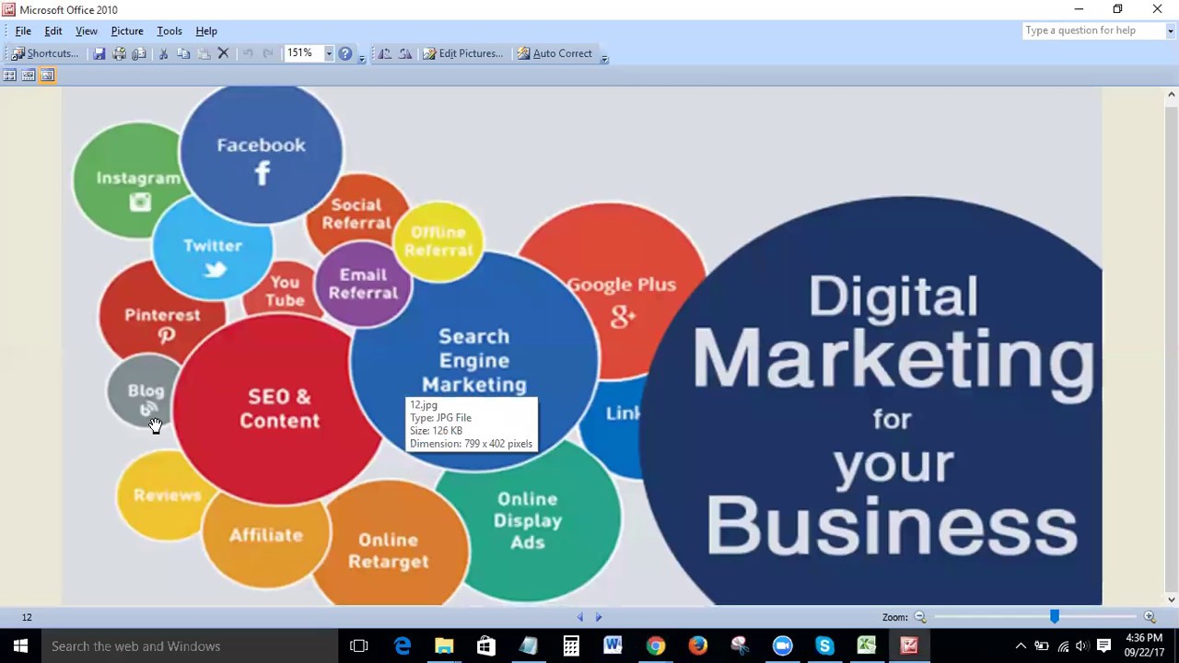Click the 151% zoom input box
Screen dimensions: 1179x663
(303, 53)
